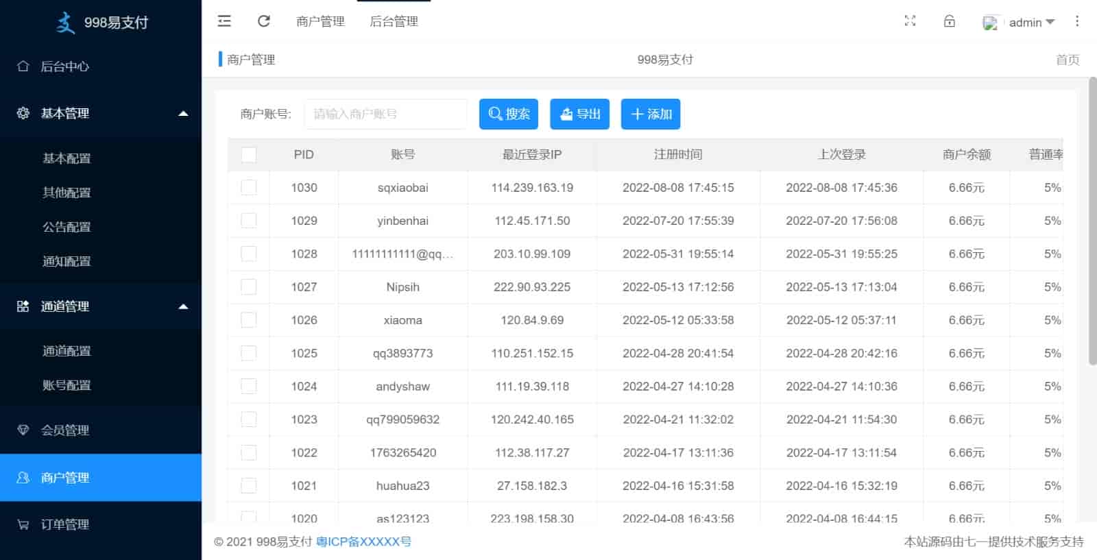Screen dimensions: 1097x560
Task: Click the 添加 add merchant button
Action: 651,114
